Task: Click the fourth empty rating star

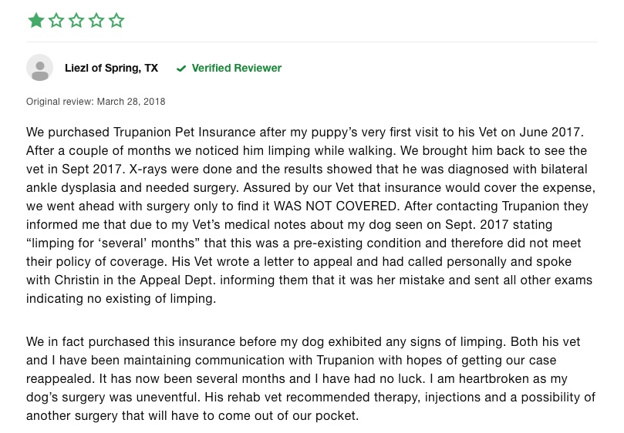Action: tap(96, 20)
